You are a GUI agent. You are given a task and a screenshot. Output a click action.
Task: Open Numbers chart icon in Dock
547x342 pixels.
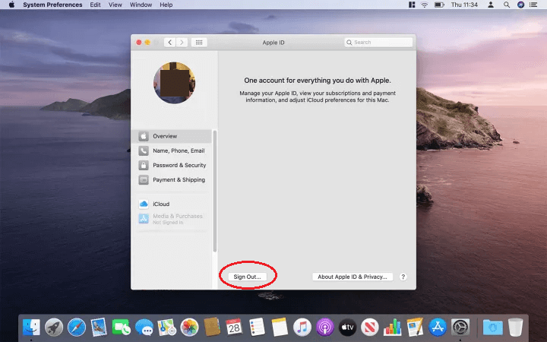pos(393,328)
